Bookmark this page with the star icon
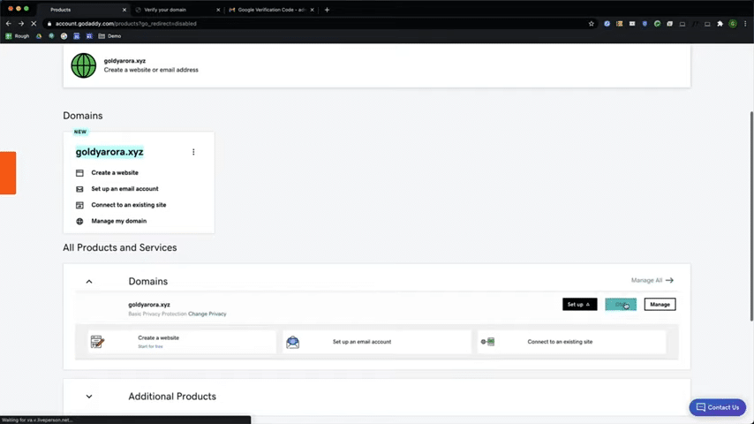The height and width of the screenshot is (424, 754). (592, 24)
